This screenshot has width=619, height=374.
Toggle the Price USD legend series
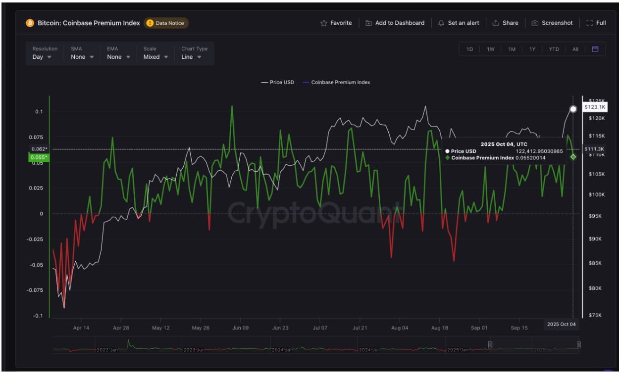click(x=278, y=82)
